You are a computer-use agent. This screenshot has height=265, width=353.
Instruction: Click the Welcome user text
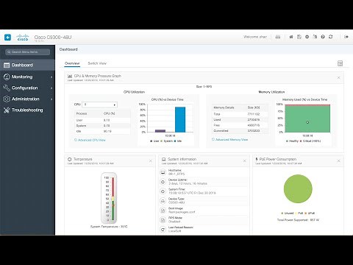tap(255, 37)
